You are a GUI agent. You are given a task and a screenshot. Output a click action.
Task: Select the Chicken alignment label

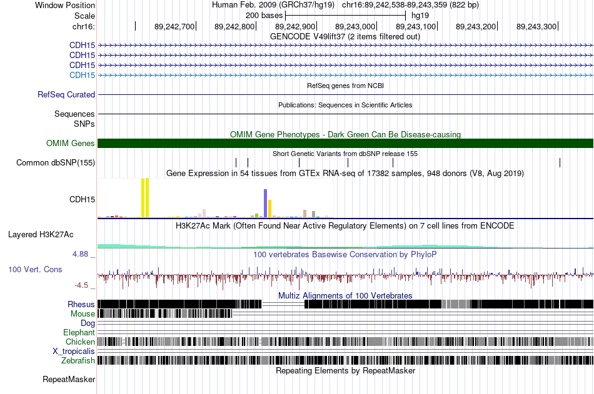(x=80, y=342)
